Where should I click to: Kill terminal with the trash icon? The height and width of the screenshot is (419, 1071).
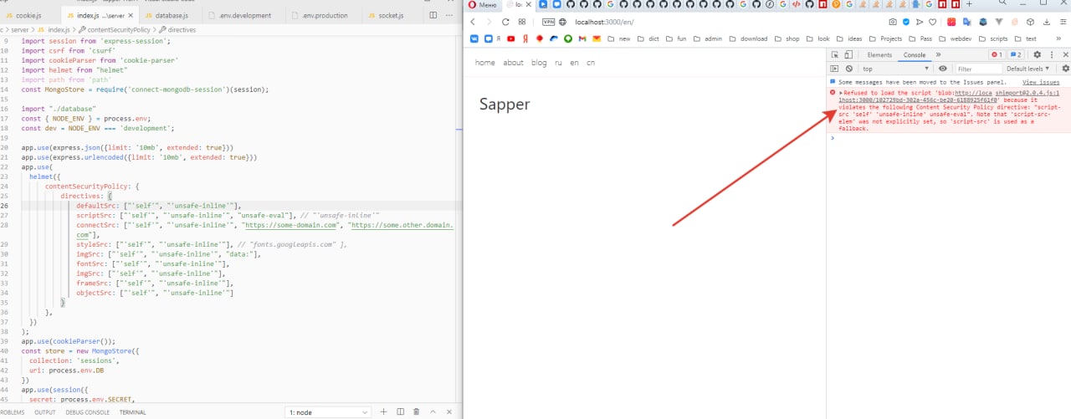[x=416, y=411]
